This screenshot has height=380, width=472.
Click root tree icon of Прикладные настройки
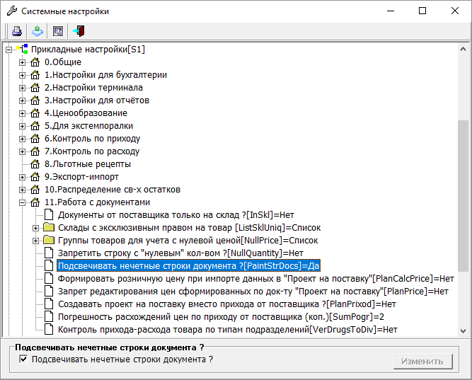point(23,49)
